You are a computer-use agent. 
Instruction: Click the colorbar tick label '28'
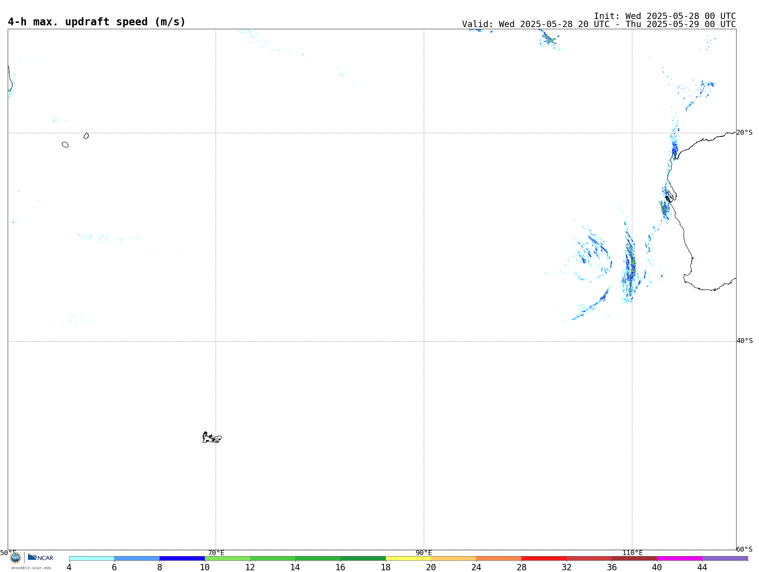tap(521, 567)
